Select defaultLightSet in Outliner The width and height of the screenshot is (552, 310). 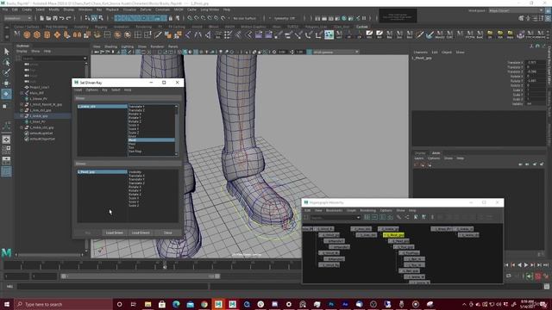[41, 133]
